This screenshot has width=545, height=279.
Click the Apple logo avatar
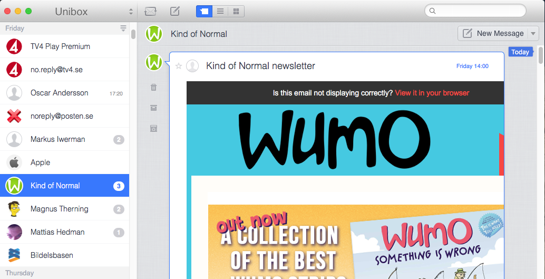(x=14, y=162)
